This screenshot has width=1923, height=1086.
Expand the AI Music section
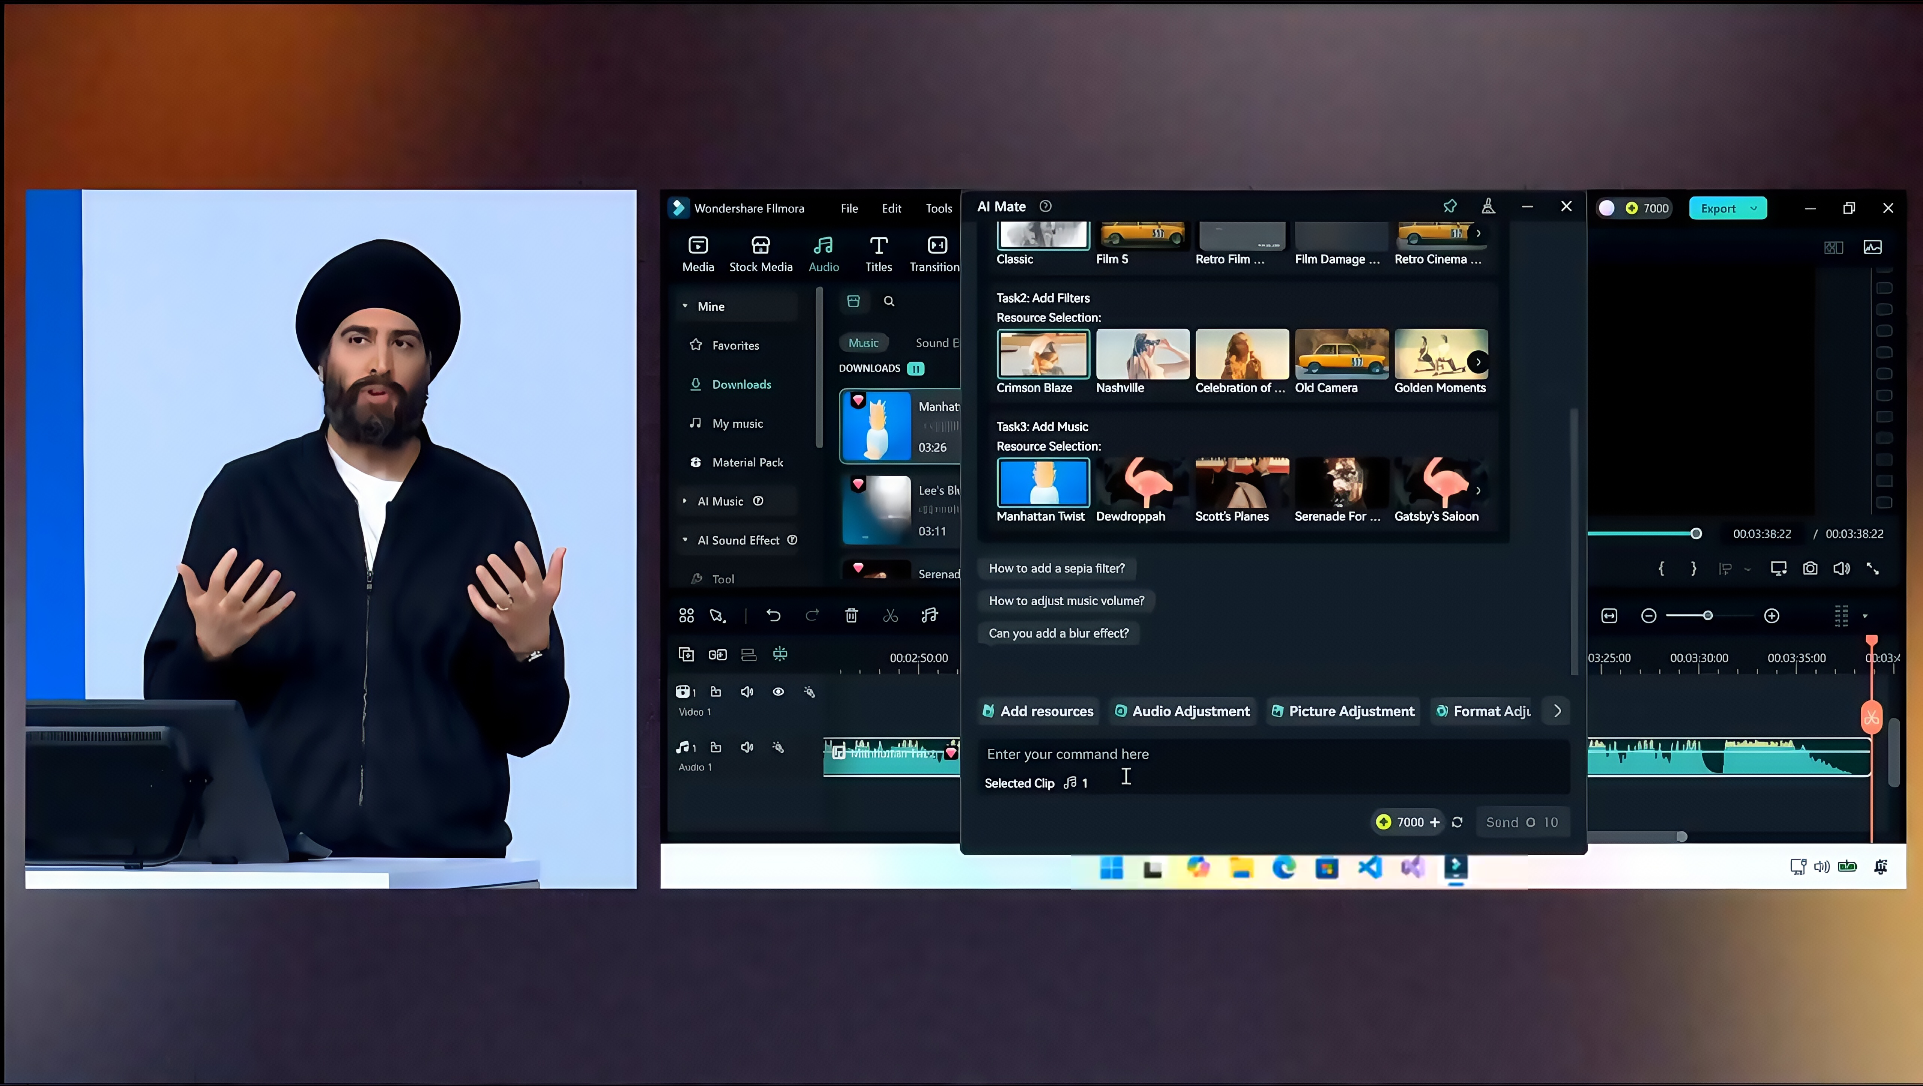tap(685, 502)
